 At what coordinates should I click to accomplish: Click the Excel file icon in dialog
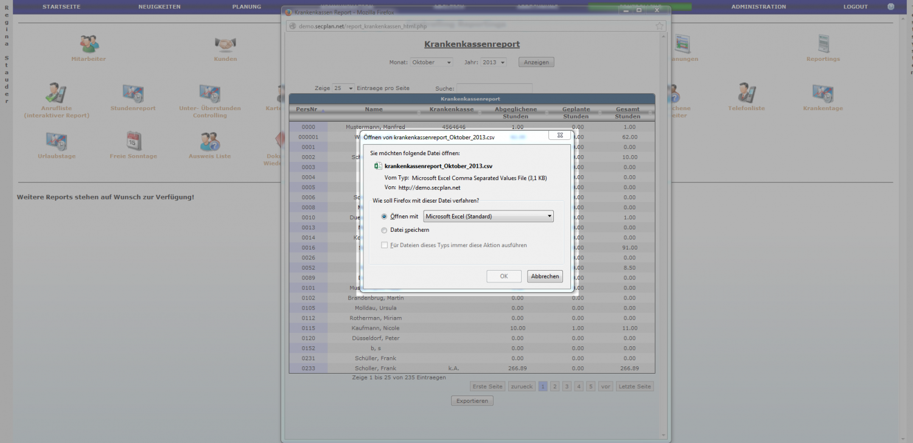tap(378, 166)
